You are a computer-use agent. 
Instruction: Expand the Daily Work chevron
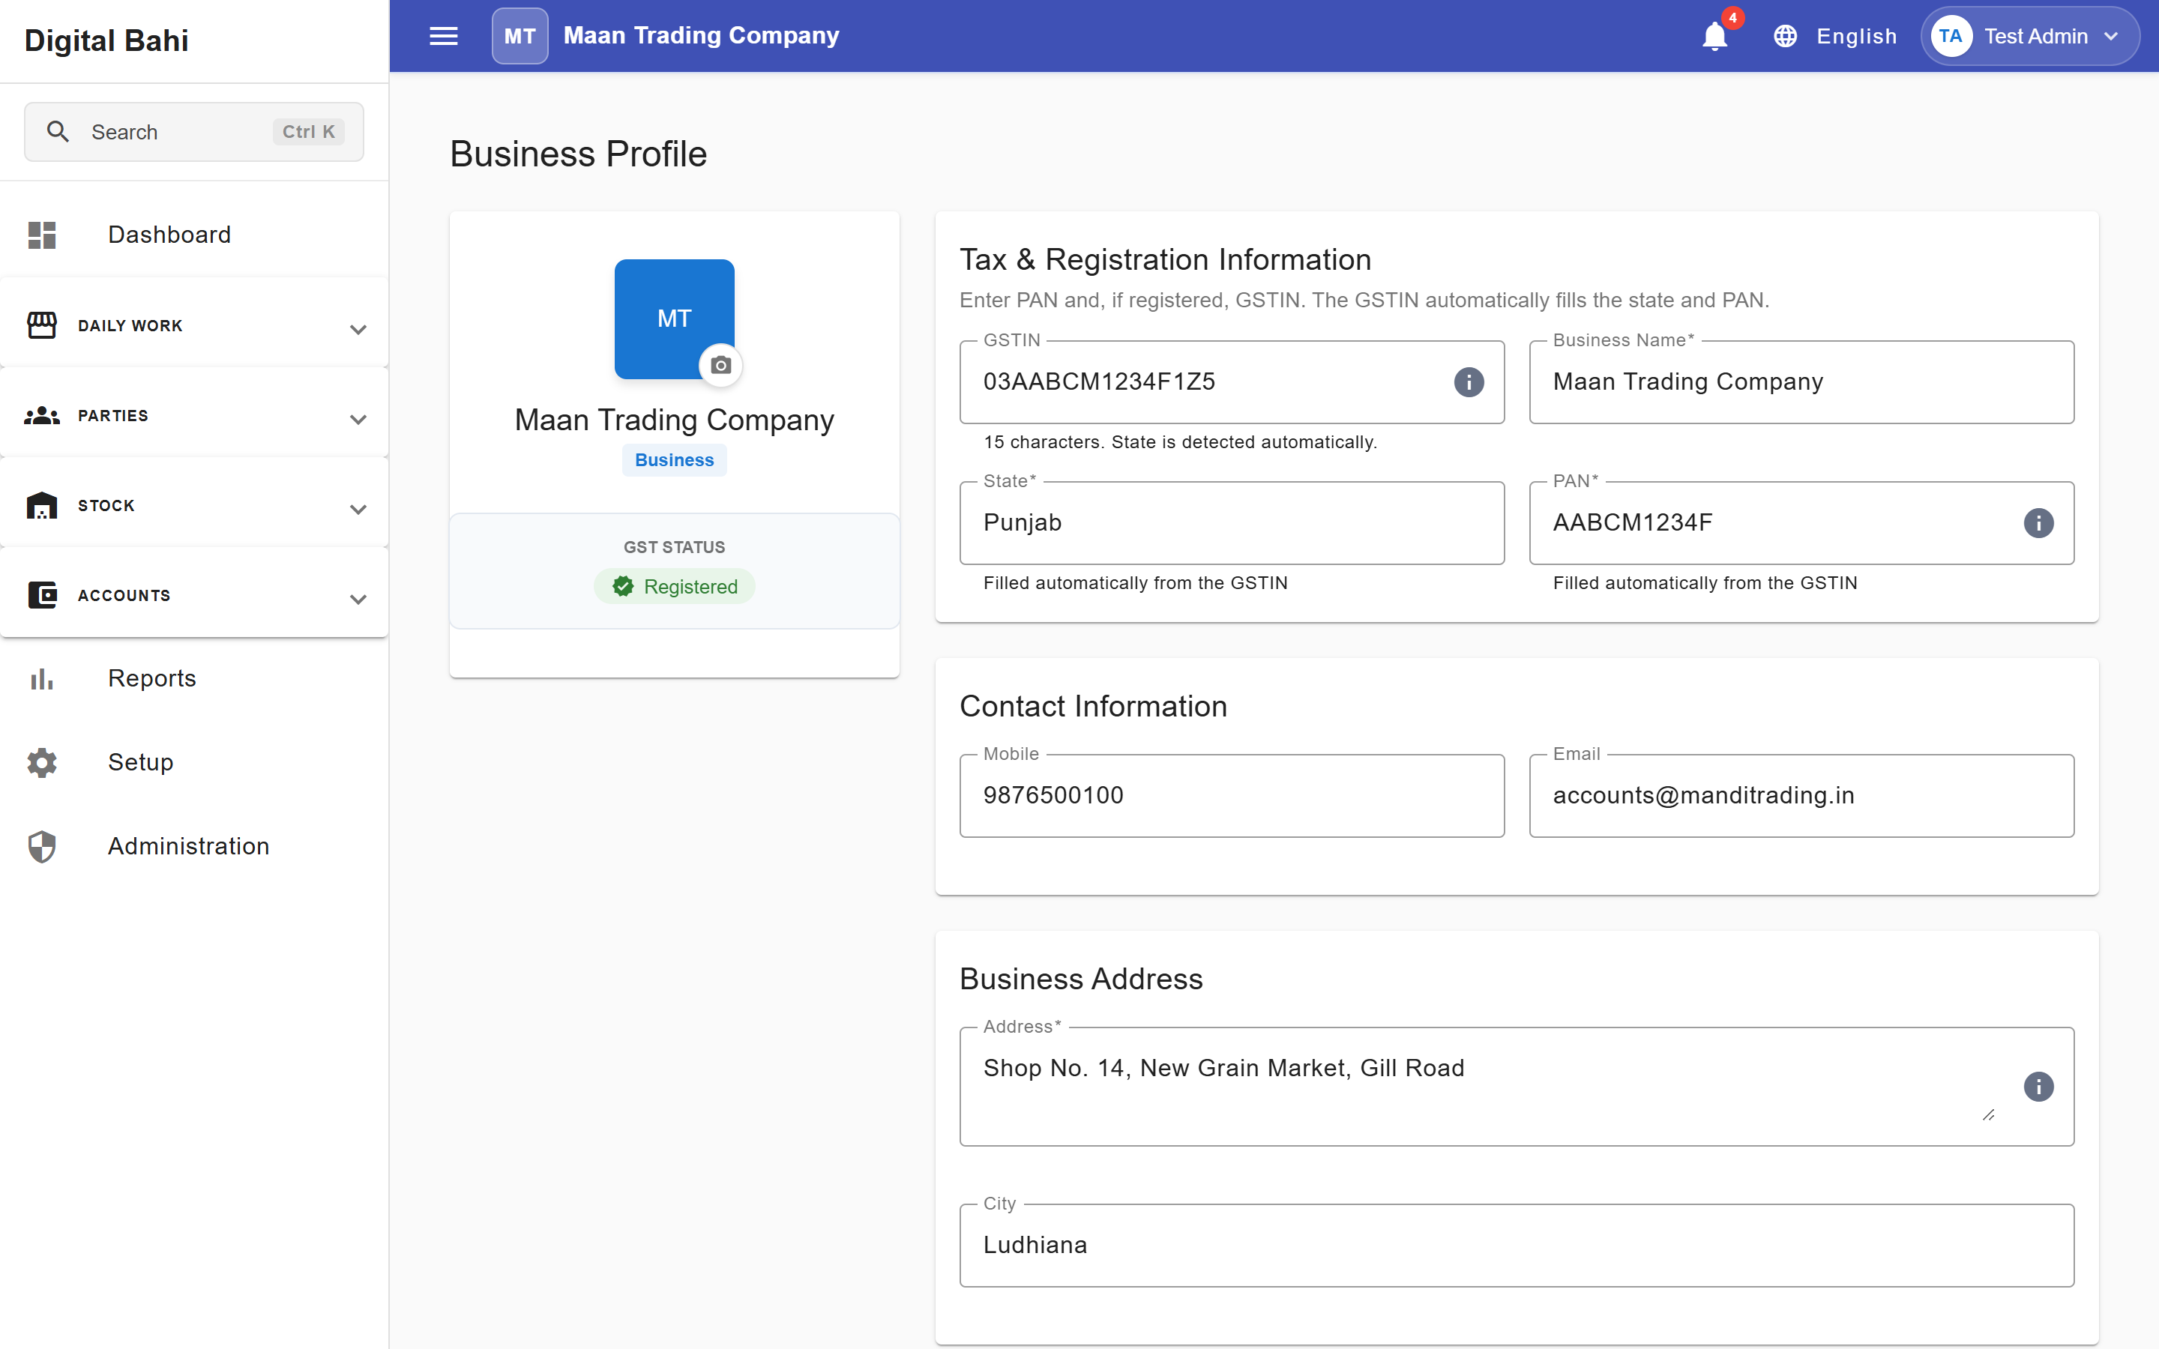358,329
